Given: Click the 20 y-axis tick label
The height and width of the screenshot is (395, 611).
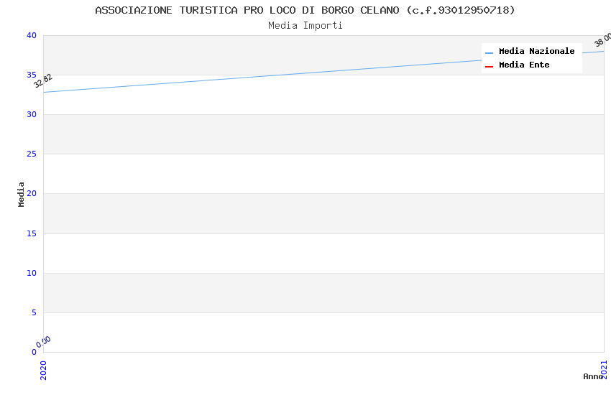Looking at the screenshot, I should (32, 193).
